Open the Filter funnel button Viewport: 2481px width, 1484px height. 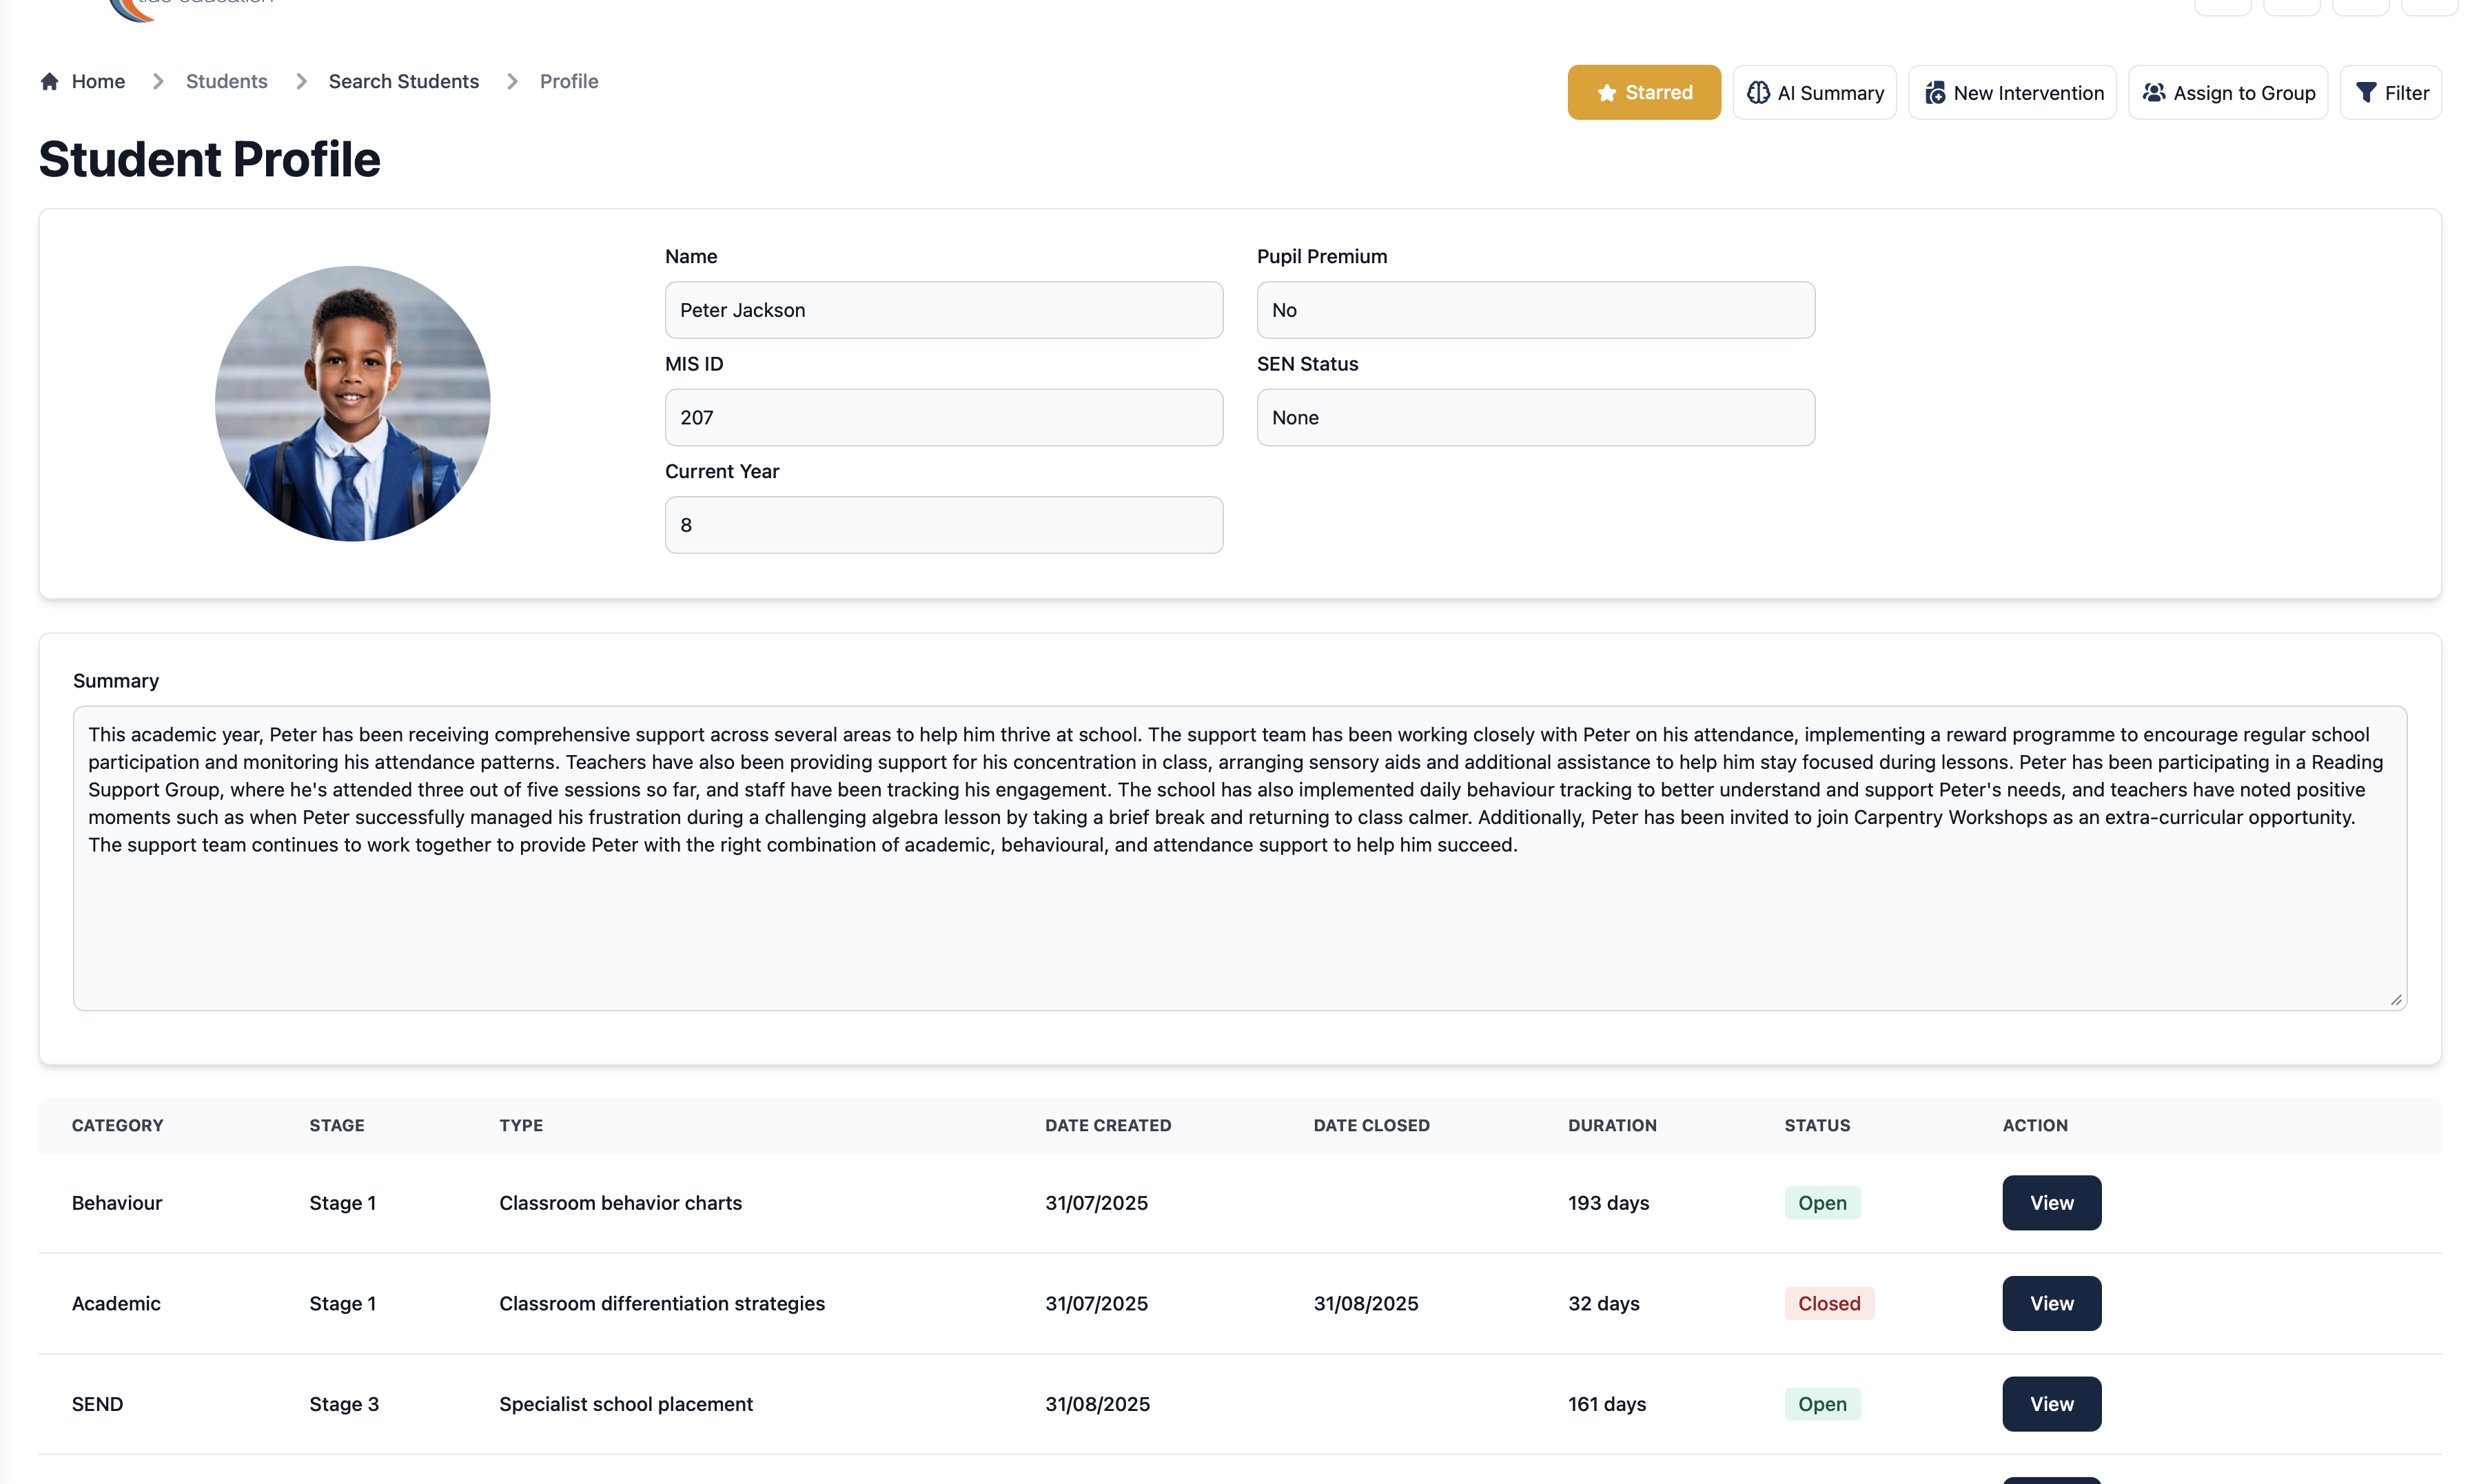point(2389,93)
